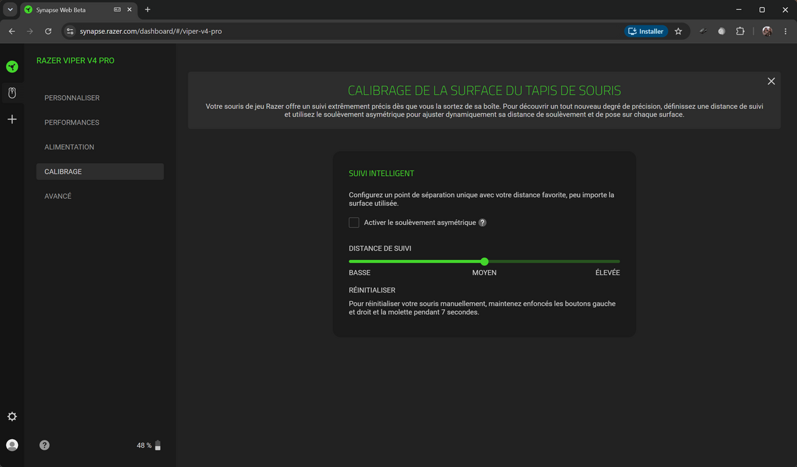Go back with the browser back arrow
The height and width of the screenshot is (467, 797).
tap(12, 31)
